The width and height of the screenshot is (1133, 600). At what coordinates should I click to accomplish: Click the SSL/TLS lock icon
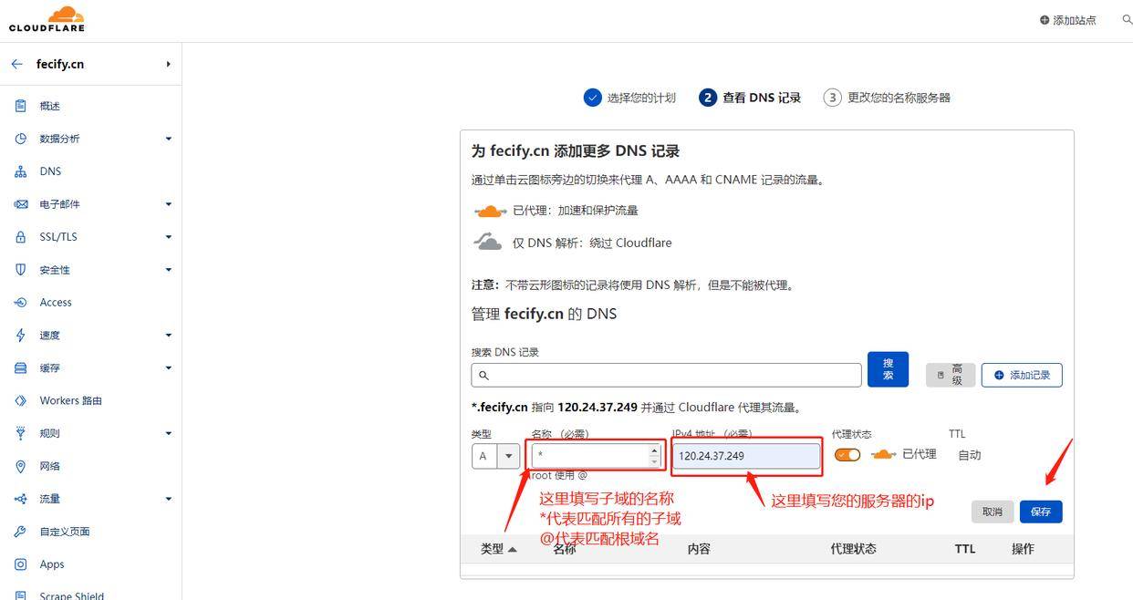[x=21, y=237]
